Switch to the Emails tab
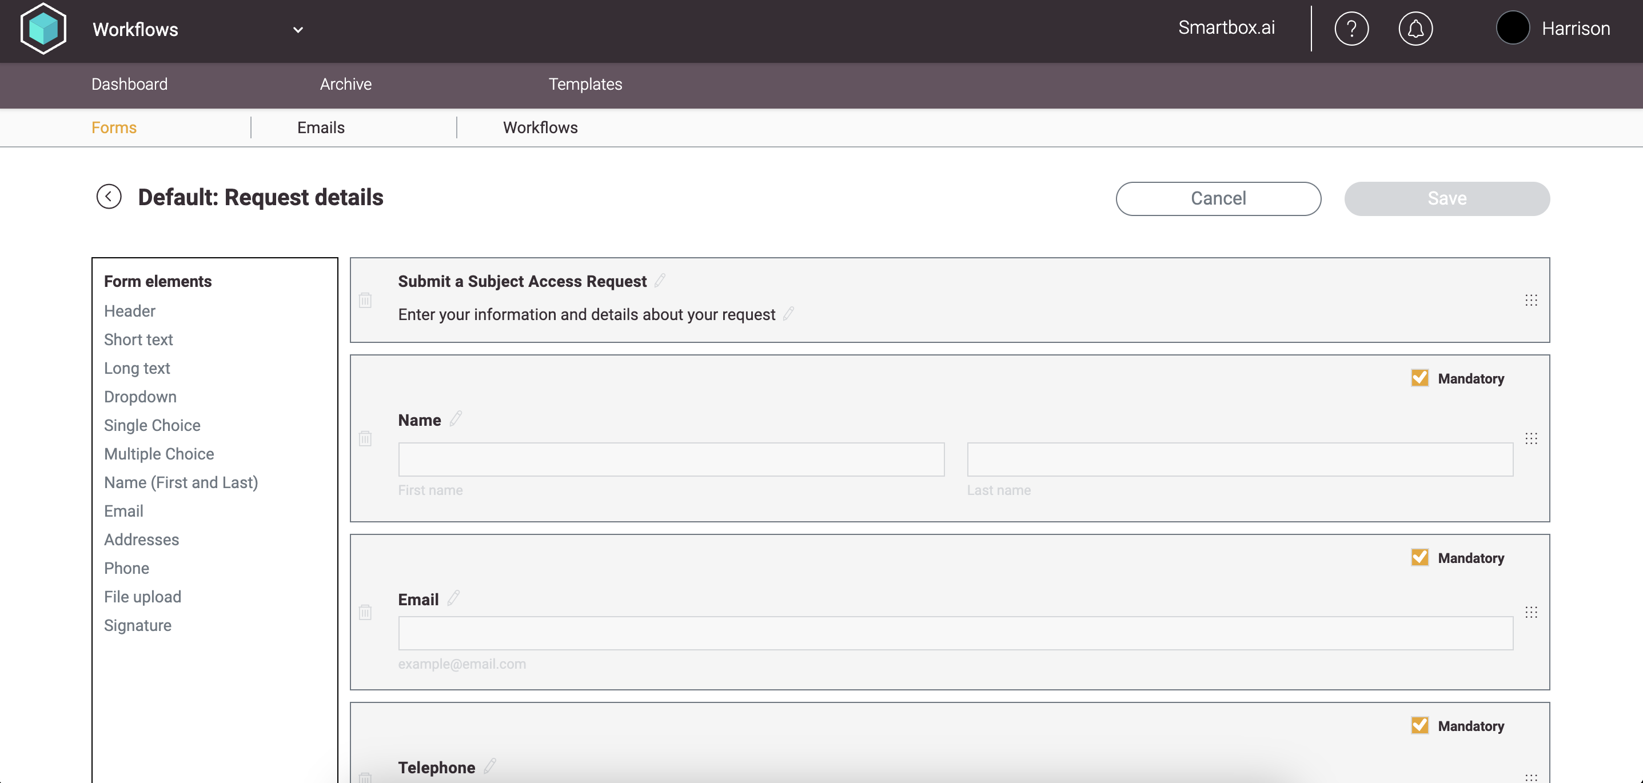This screenshot has width=1643, height=783. coord(321,127)
